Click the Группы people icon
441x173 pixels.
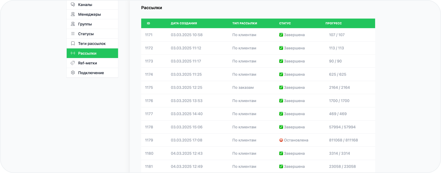click(73, 24)
